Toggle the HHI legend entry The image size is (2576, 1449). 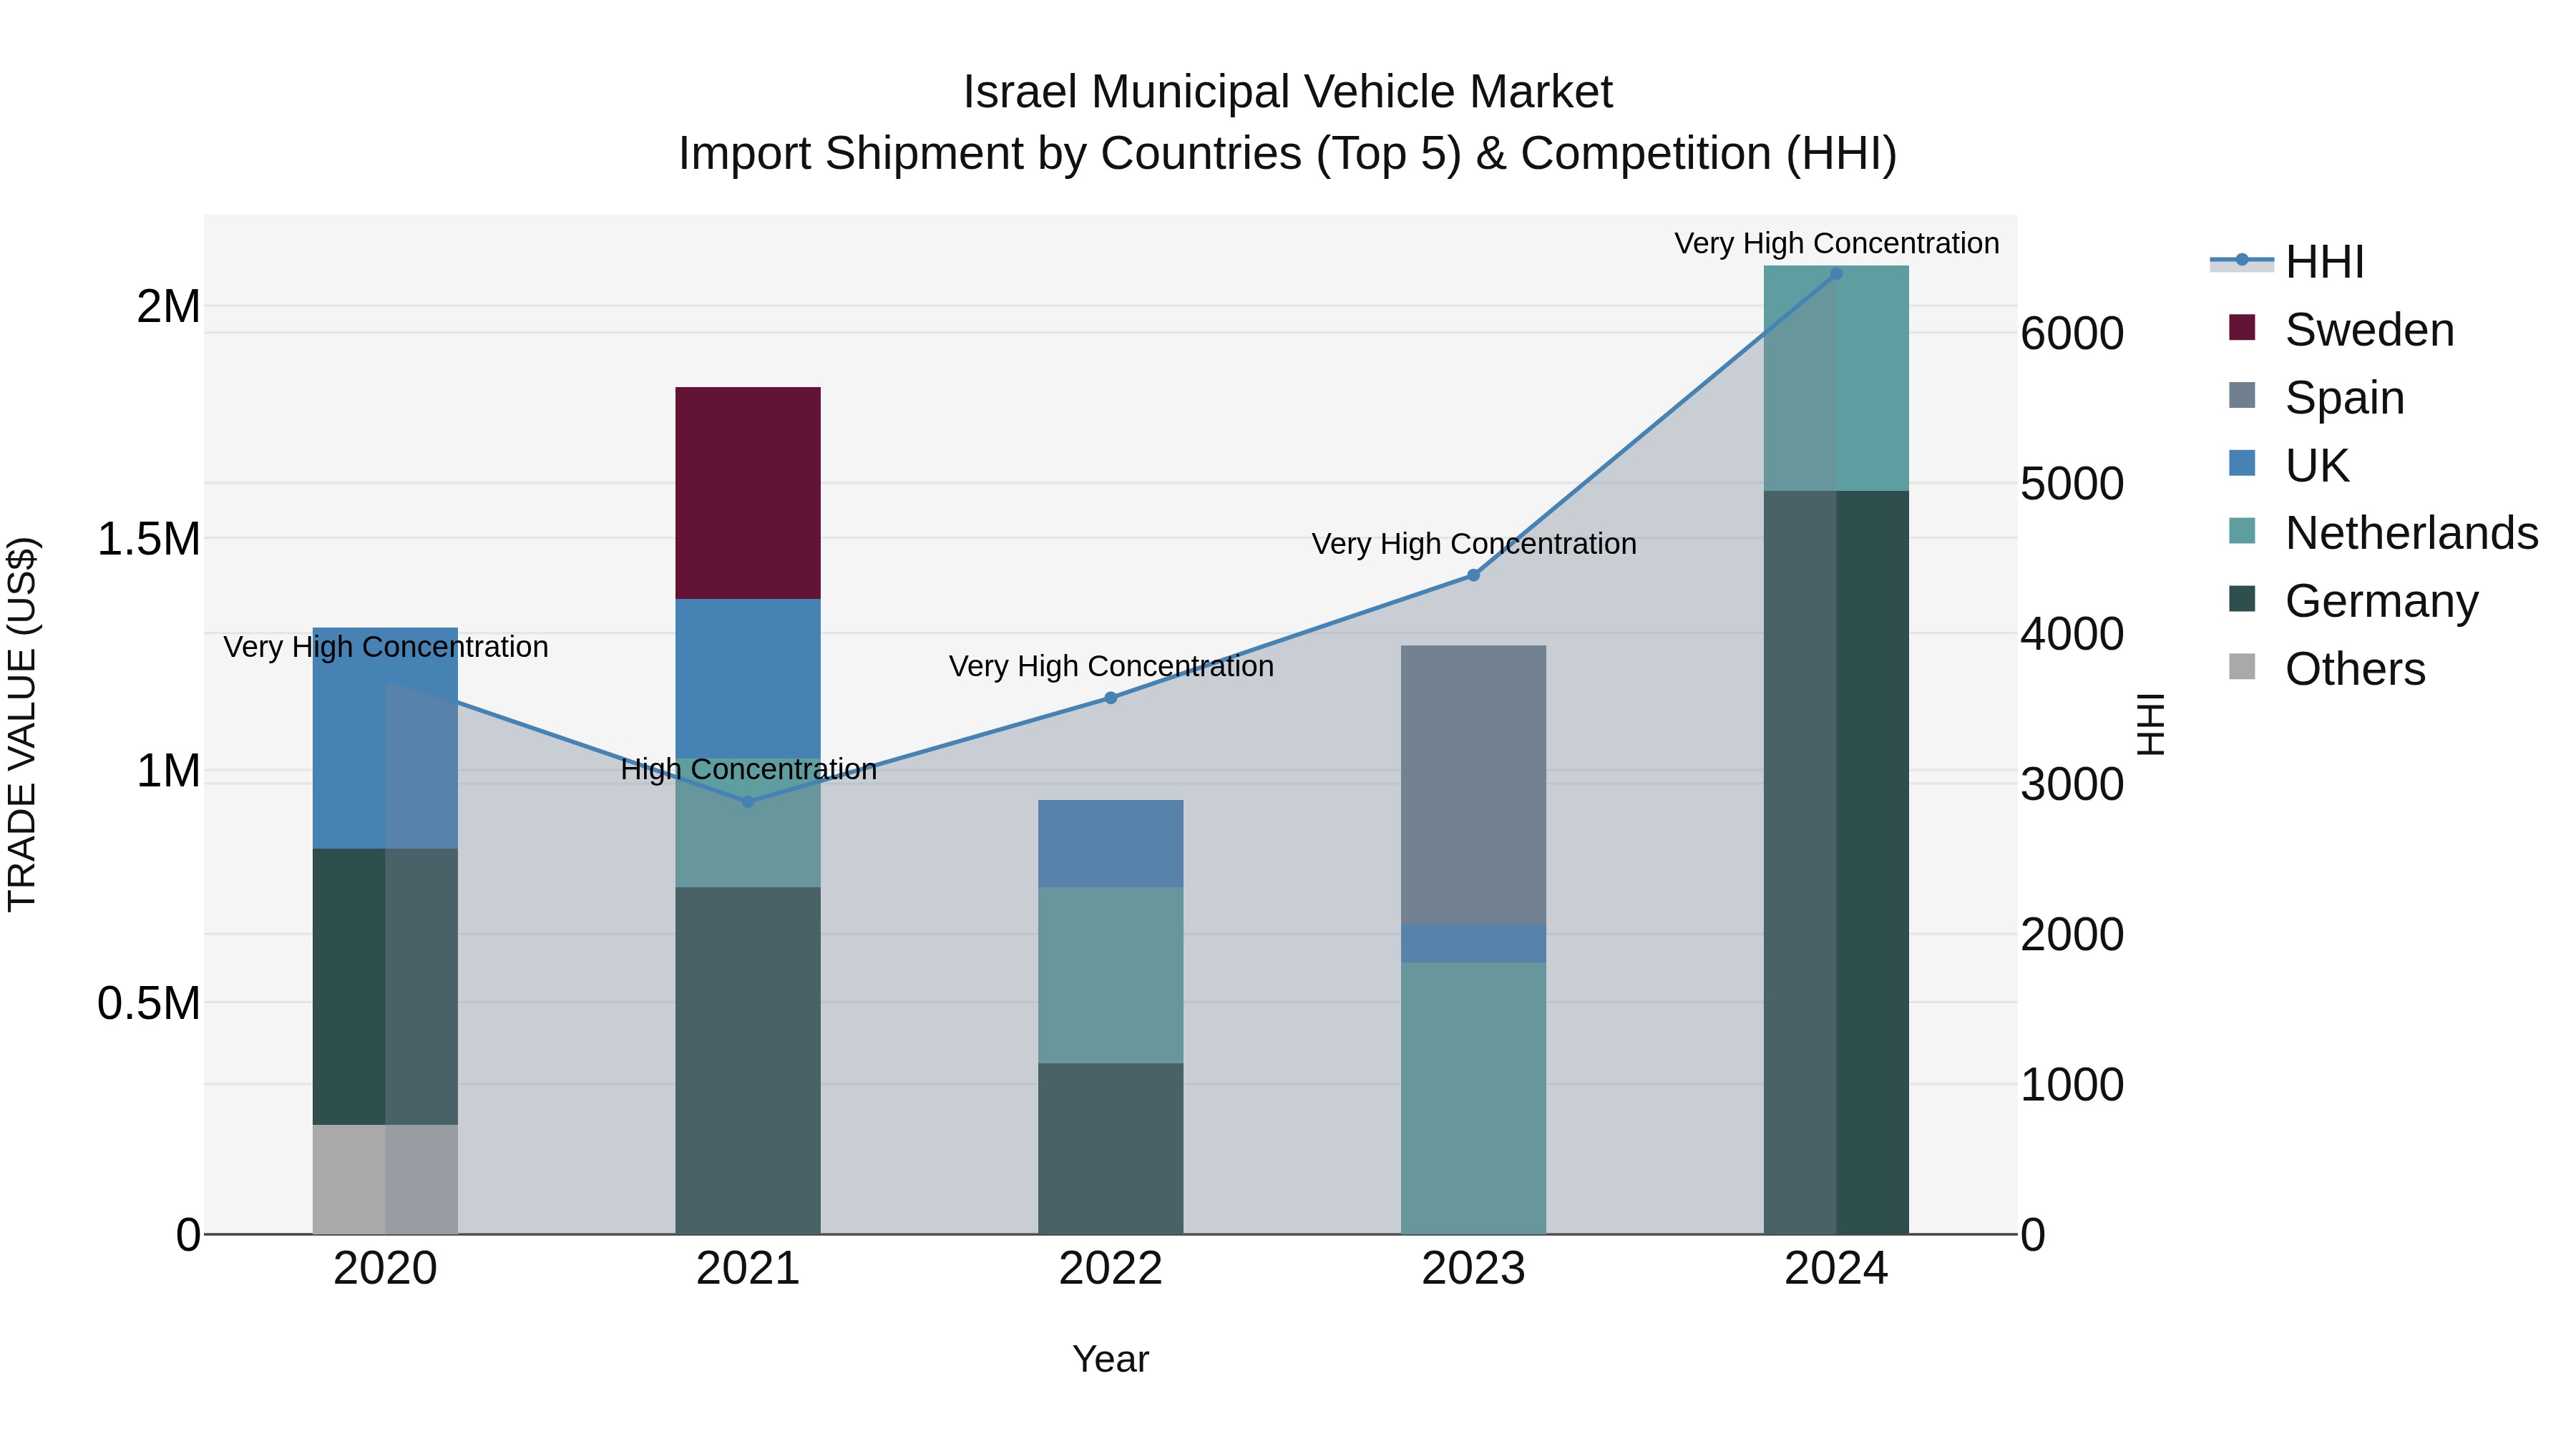2288,262
